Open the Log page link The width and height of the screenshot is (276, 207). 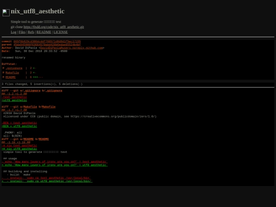13,32
